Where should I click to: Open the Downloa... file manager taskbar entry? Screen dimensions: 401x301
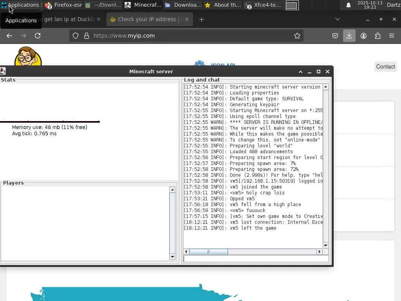pos(183,5)
